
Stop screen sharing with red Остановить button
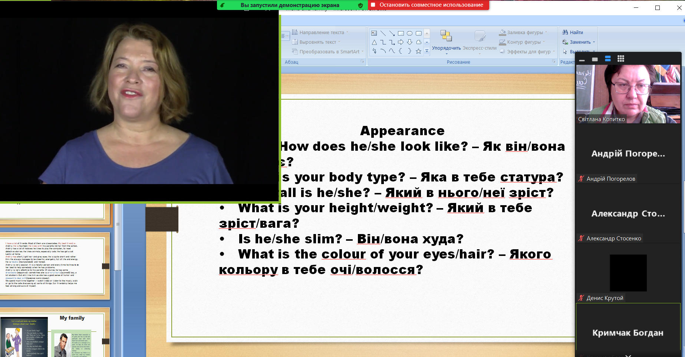tap(428, 5)
